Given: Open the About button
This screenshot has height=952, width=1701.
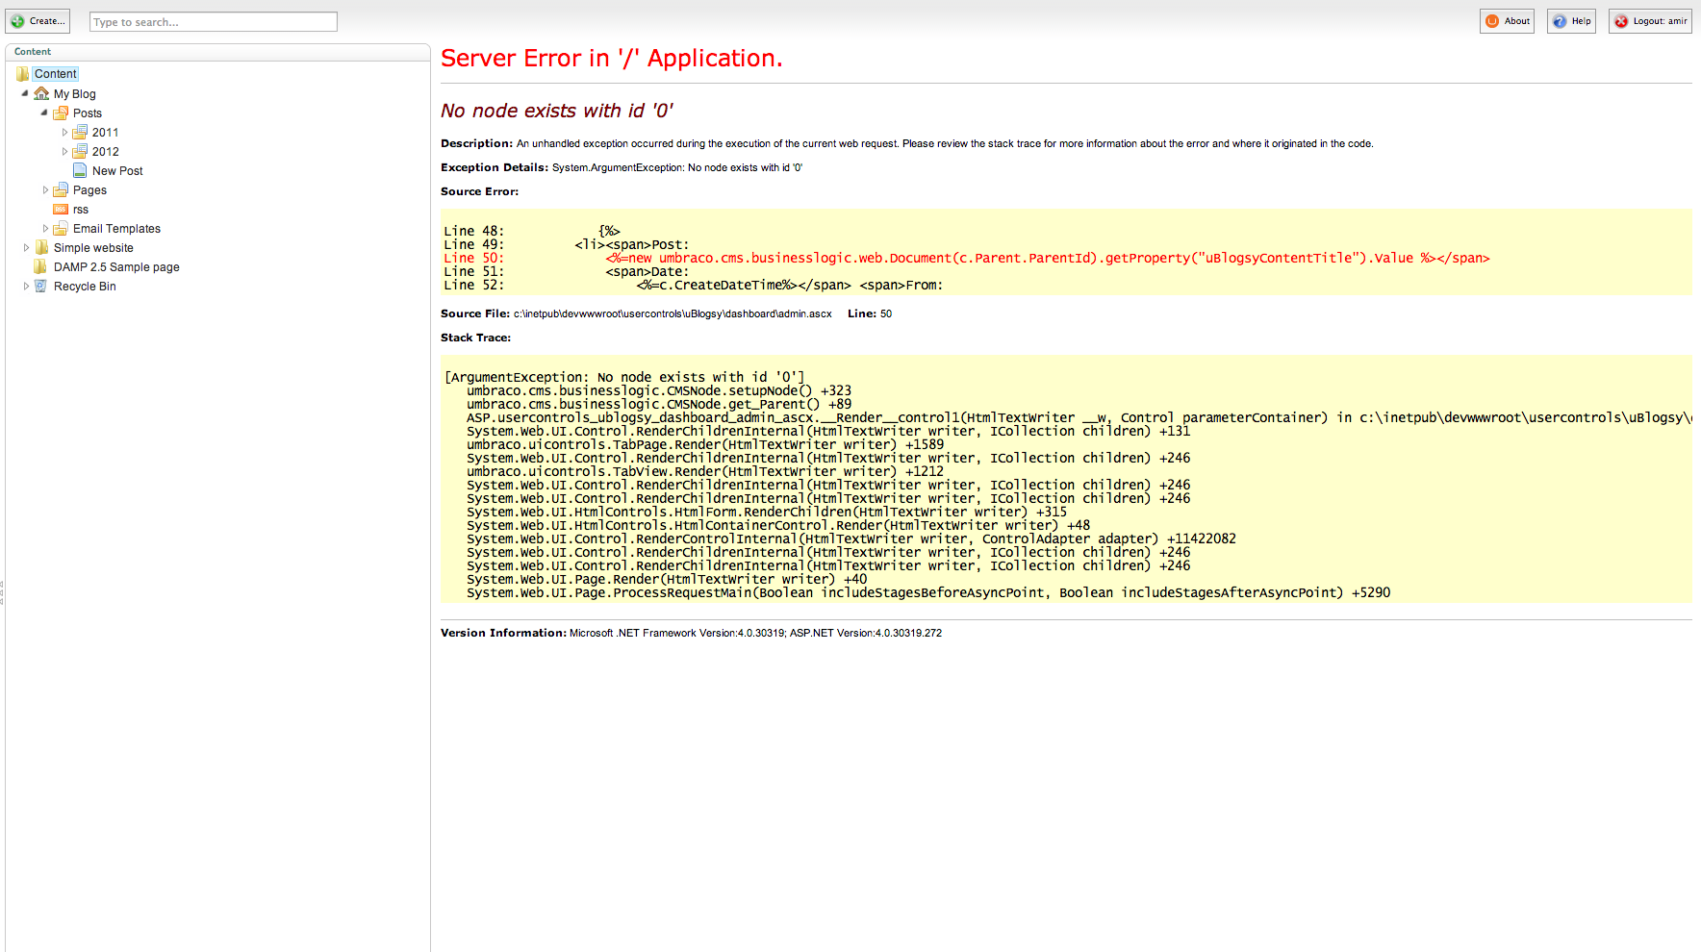Looking at the screenshot, I should (1507, 21).
